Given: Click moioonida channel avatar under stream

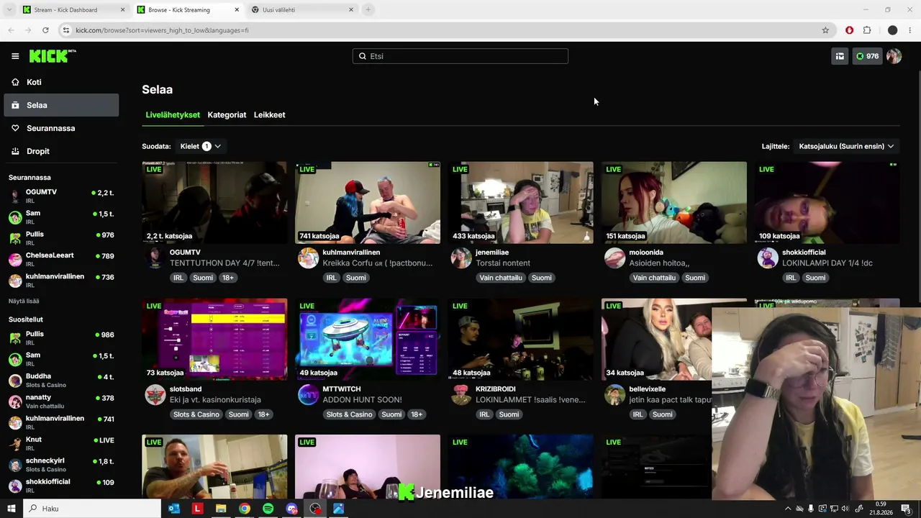Looking at the screenshot, I should [614, 258].
